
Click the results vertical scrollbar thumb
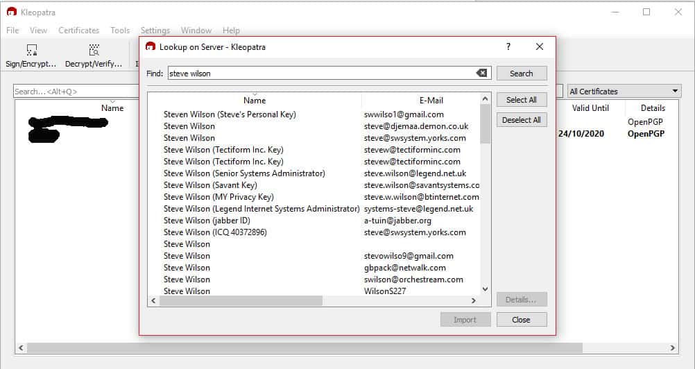(x=486, y=124)
